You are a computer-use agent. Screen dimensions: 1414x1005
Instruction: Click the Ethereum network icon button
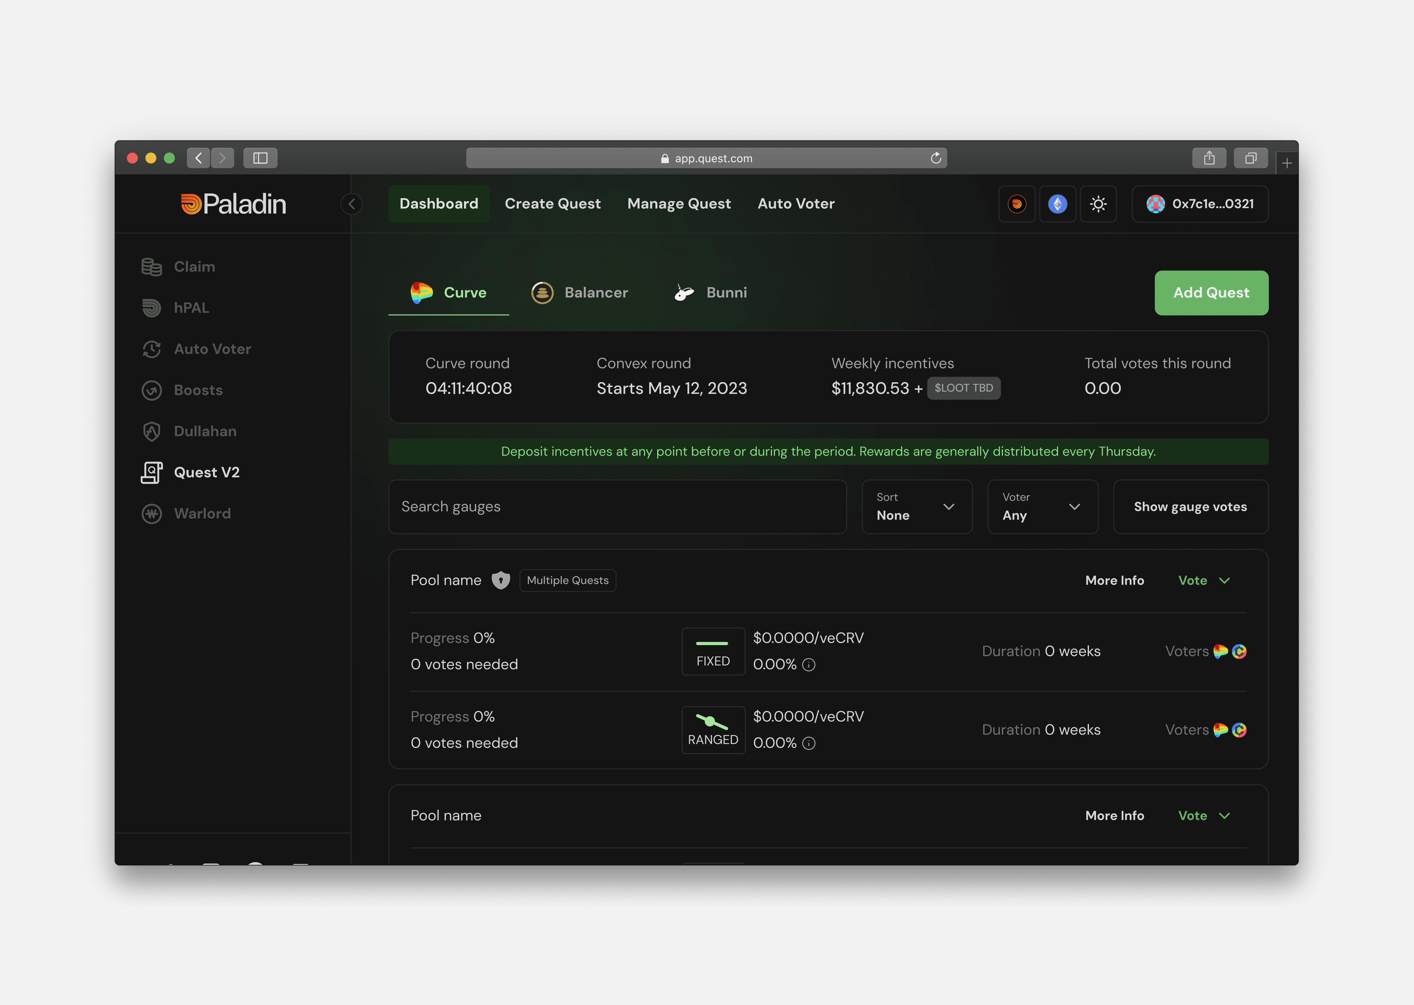1057,204
